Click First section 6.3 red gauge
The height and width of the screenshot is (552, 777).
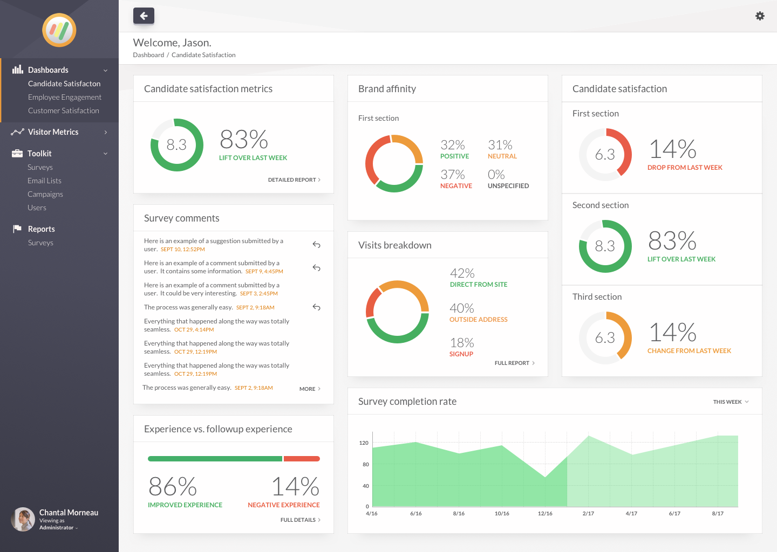point(605,155)
